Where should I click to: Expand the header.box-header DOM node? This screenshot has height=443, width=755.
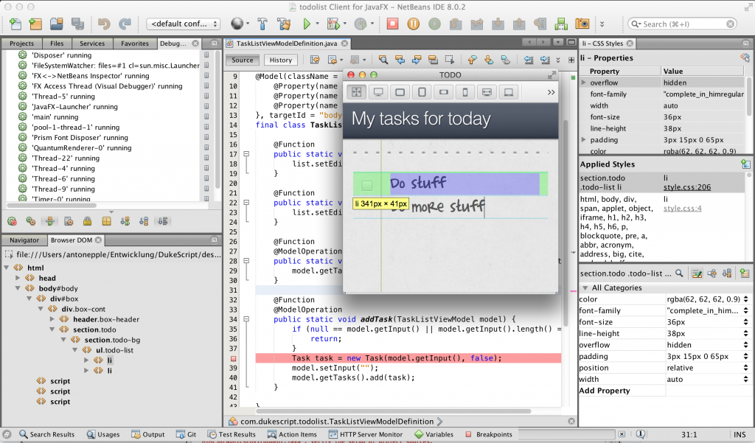coord(52,319)
